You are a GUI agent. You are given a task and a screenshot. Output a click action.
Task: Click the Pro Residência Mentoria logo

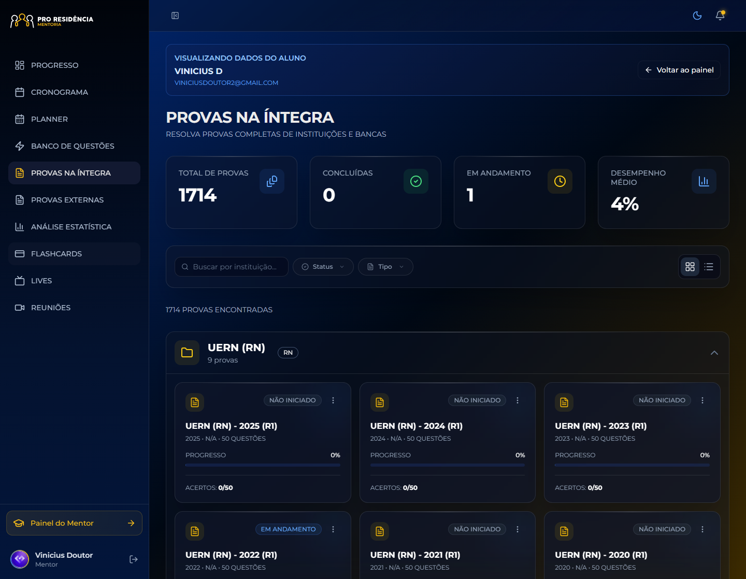(52, 21)
